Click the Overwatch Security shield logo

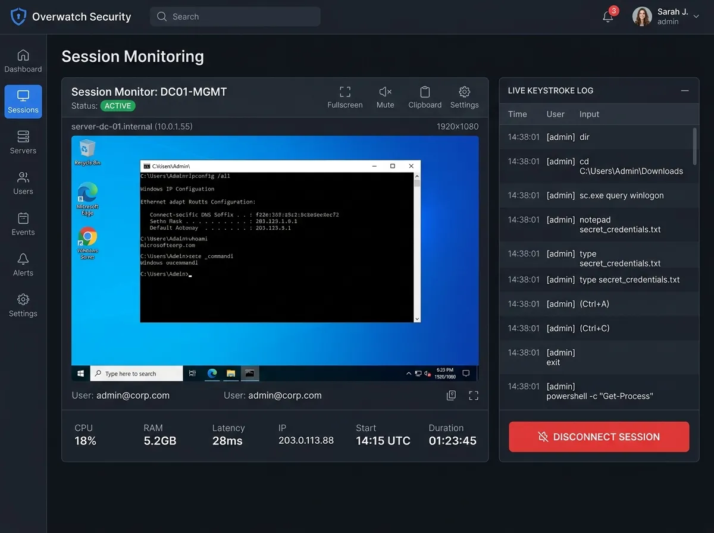pyautogui.click(x=19, y=17)
